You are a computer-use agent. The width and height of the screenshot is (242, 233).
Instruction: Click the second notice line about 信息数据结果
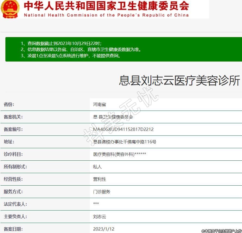81,50
